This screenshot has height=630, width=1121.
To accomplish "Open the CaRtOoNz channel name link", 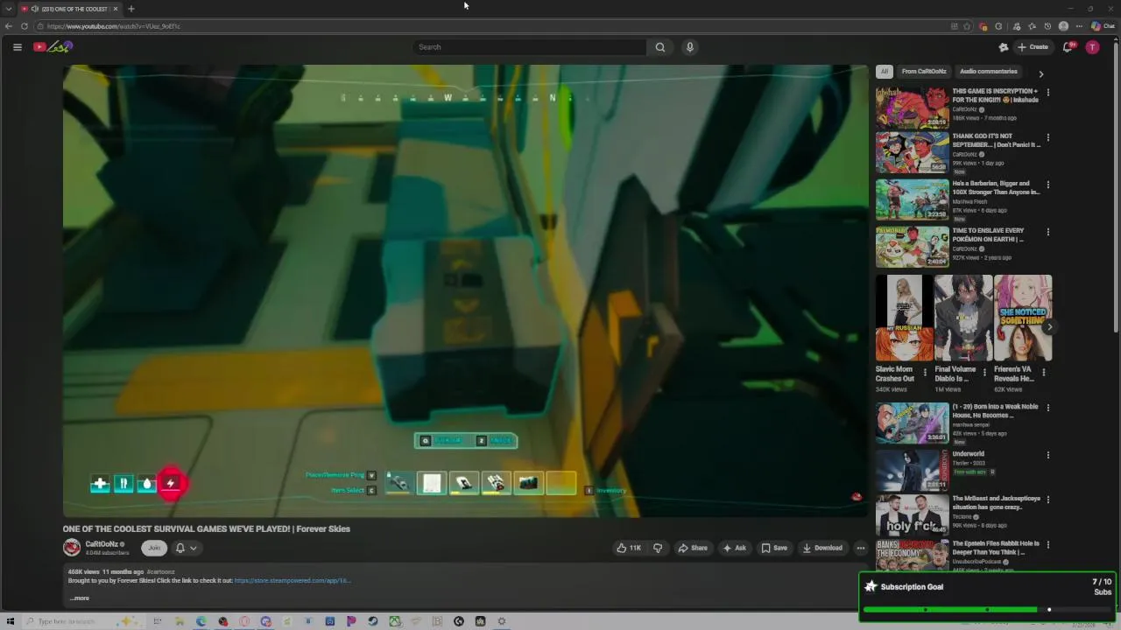I will pyautogui.click(x=102, y=544).
